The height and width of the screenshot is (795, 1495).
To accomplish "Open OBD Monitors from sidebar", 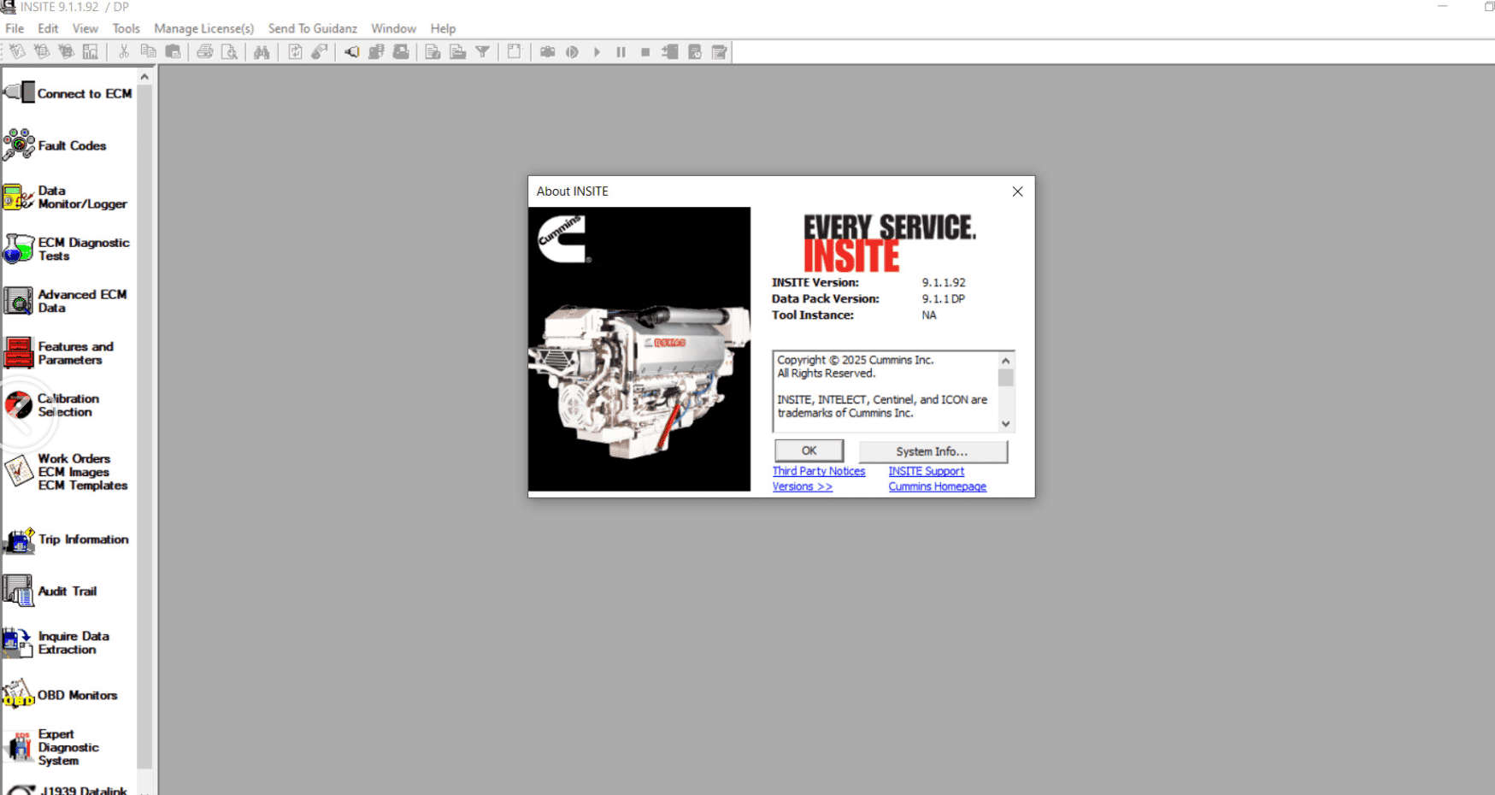I will click(19, 695).
